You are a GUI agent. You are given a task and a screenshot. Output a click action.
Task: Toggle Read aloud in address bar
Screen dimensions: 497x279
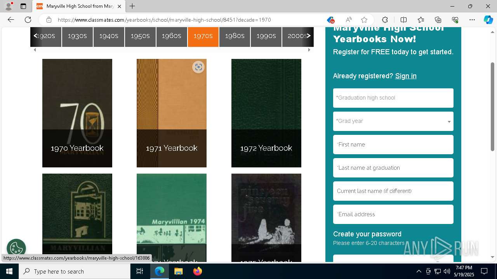[x=349, y=20]
